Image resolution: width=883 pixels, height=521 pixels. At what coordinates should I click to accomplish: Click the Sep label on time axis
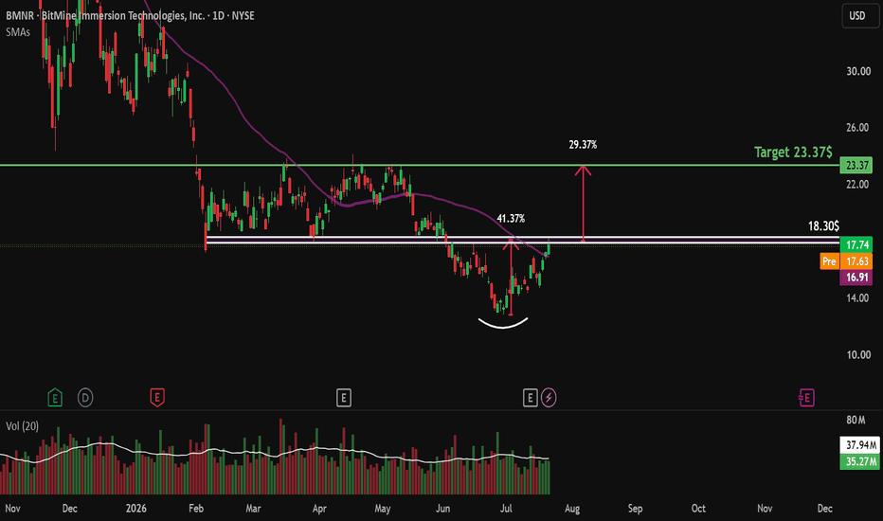point(635,508)
